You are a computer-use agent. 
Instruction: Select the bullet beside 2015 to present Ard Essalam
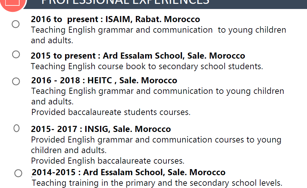tap(16, 54)
